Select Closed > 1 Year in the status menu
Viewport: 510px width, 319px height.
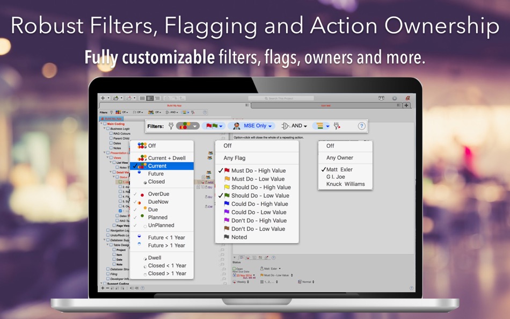coord(162,274)
